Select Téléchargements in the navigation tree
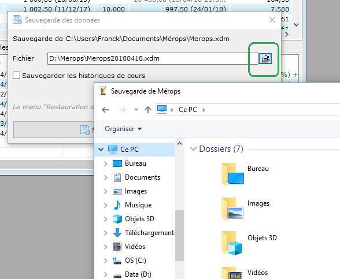 click(x=143, y=233)
